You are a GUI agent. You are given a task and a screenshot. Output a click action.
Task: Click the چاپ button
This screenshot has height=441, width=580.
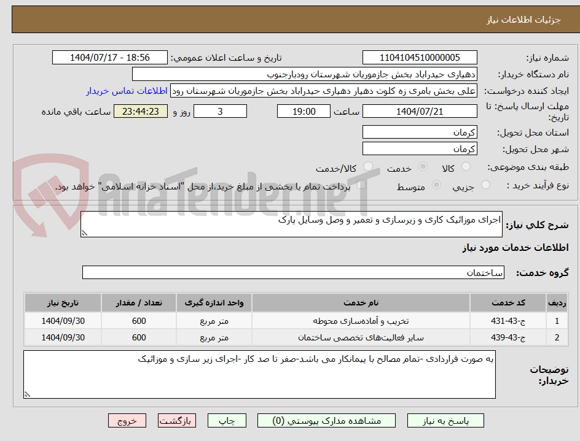(227, 421)
